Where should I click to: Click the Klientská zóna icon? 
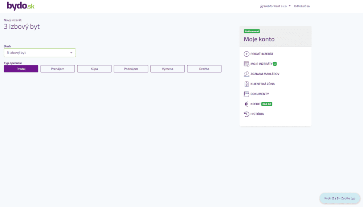pos(246,84)
